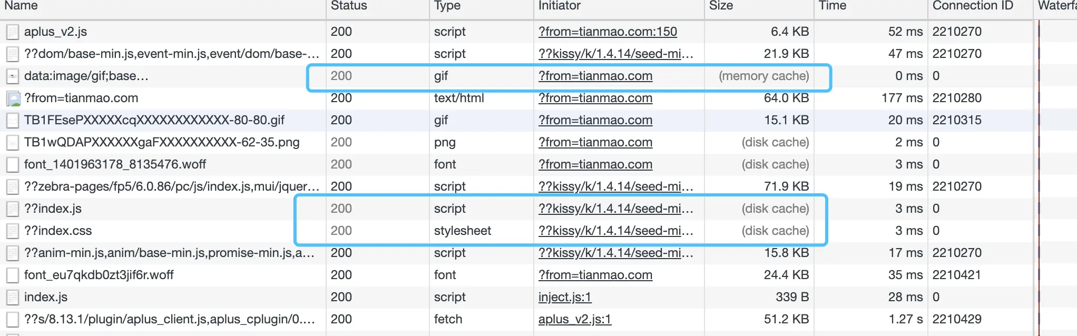Click the file icon beside ??dom/base-min.js row
Viewport: 1077px width, 336px height.
coord(13,54)
